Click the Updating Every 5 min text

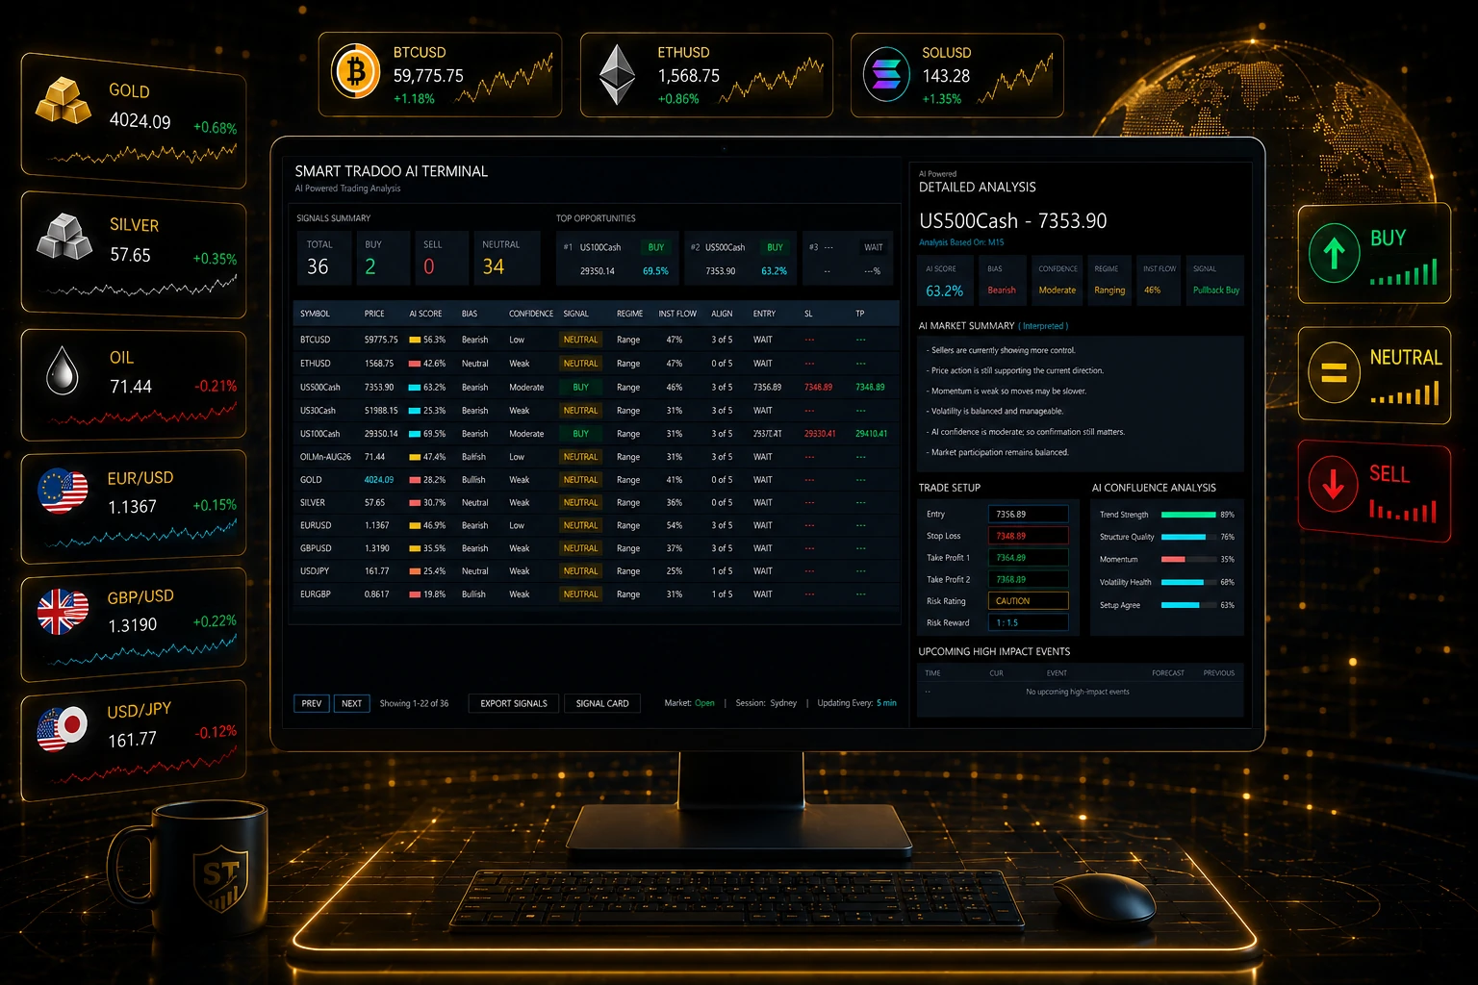point(856,703)
